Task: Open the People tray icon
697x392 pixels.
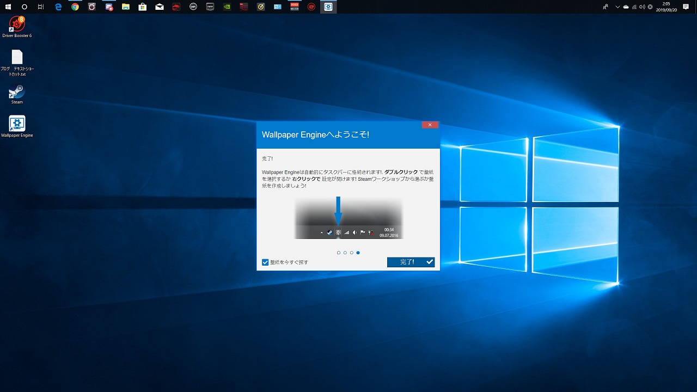Action: [606, 7]
